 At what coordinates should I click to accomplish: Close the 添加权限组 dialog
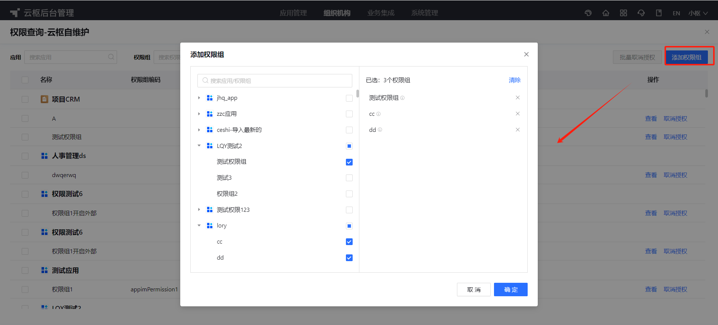pyautogui.click(x=526, y=54)
